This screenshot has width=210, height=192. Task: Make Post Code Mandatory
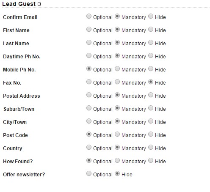coord(117,134)
